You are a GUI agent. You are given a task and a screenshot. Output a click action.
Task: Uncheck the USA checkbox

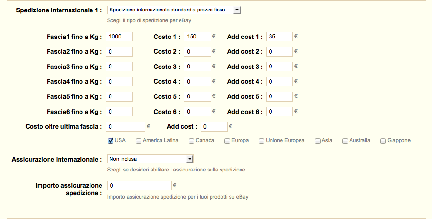111,141
